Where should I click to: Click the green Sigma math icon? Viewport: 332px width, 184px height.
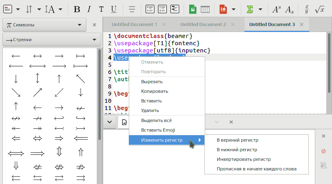point(250,9)
